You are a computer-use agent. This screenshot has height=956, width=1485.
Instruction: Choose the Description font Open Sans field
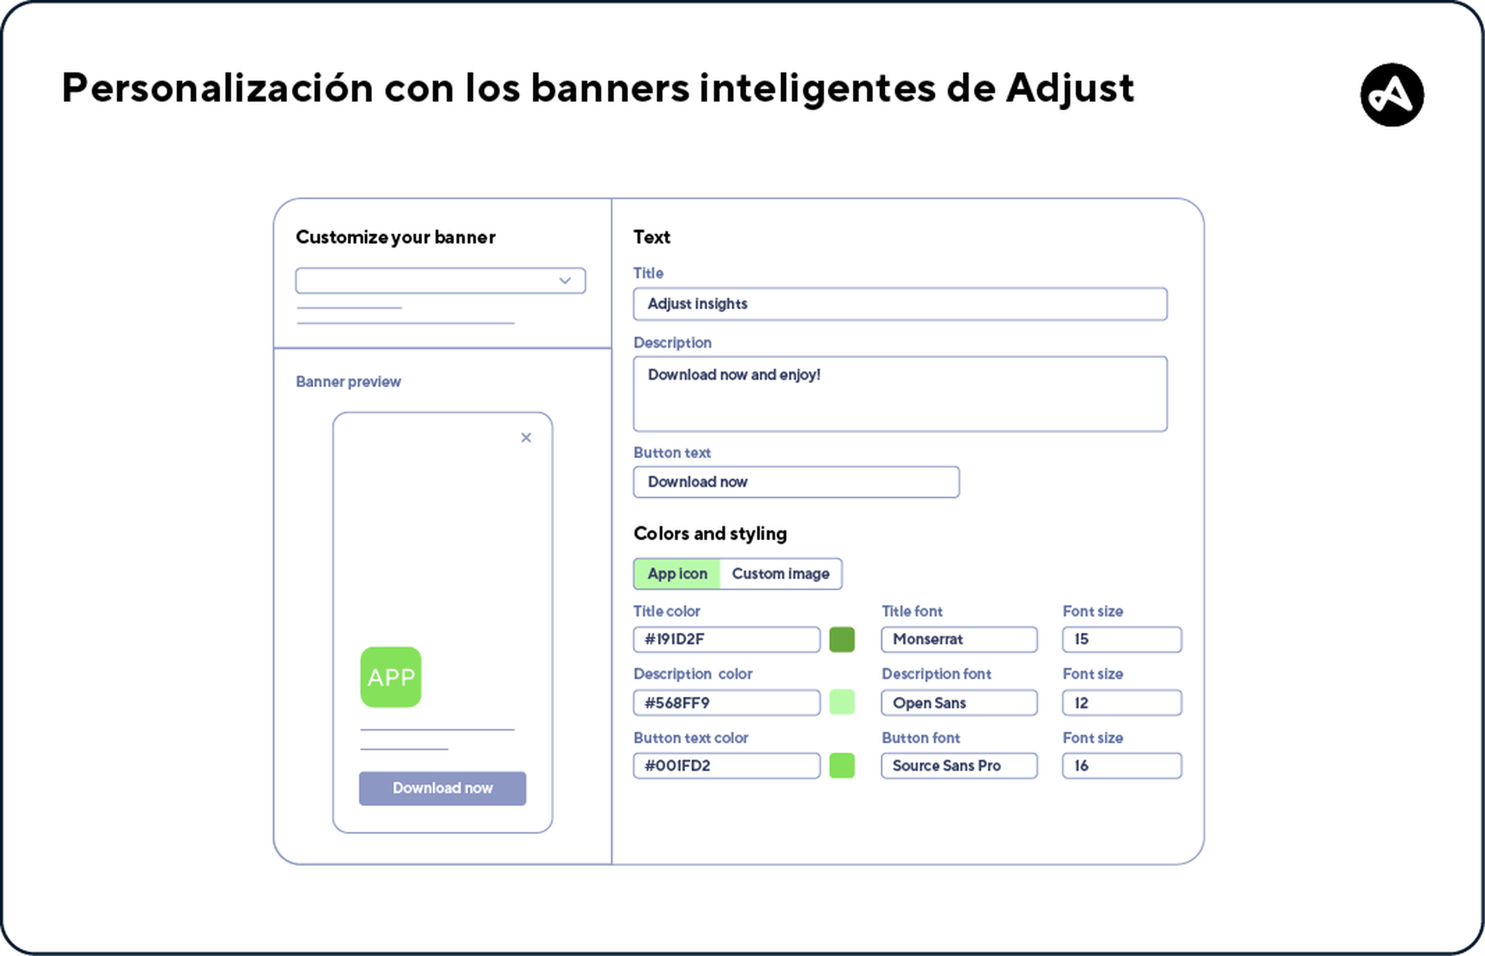[x=959, y=703]
